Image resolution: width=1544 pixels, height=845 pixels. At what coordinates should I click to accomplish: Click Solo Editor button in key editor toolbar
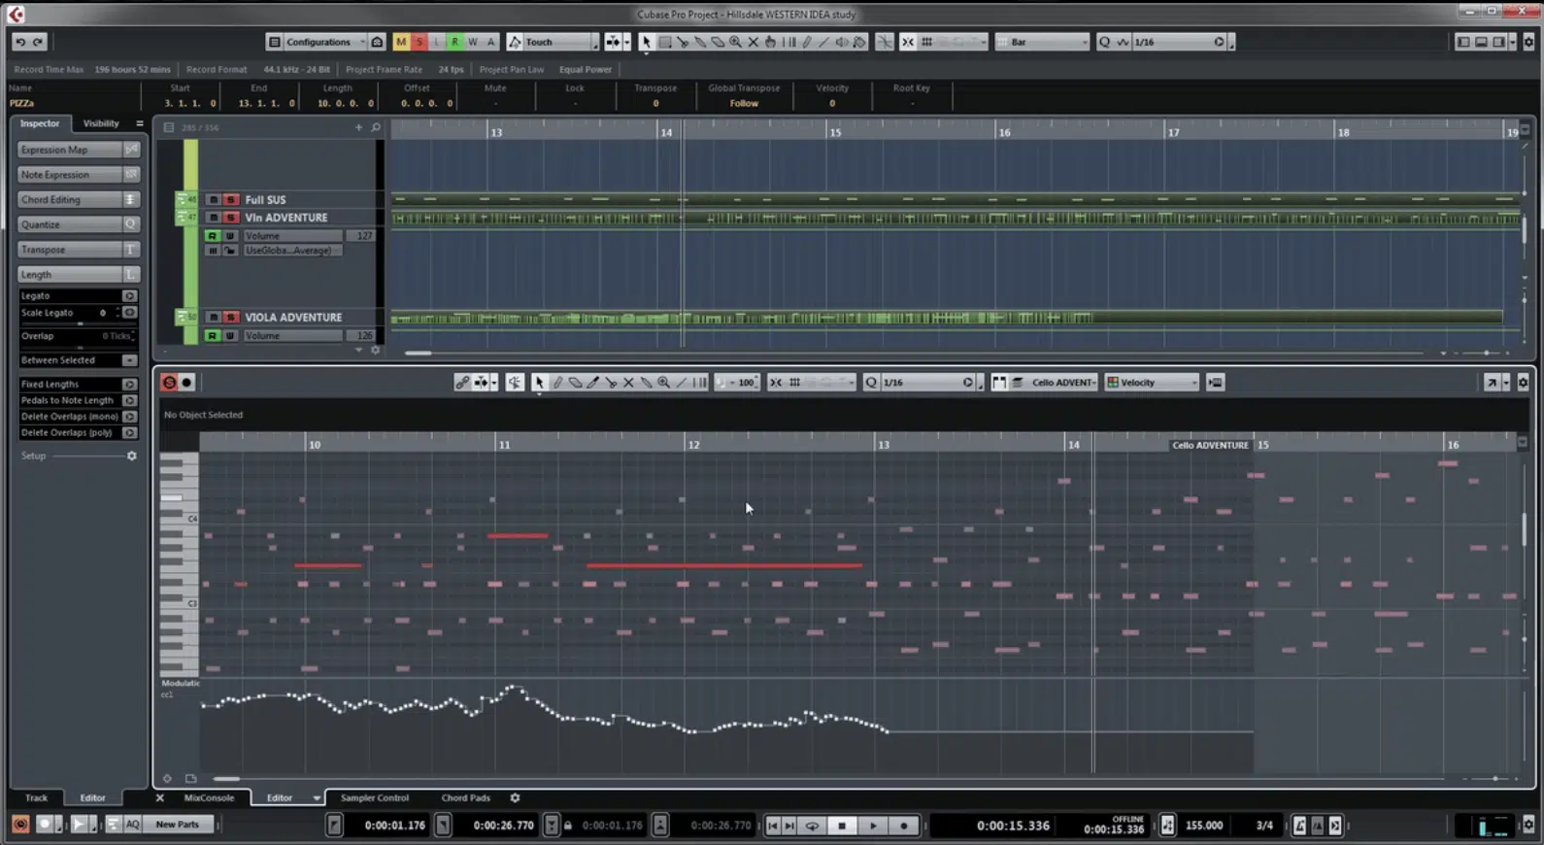point(169,383)
